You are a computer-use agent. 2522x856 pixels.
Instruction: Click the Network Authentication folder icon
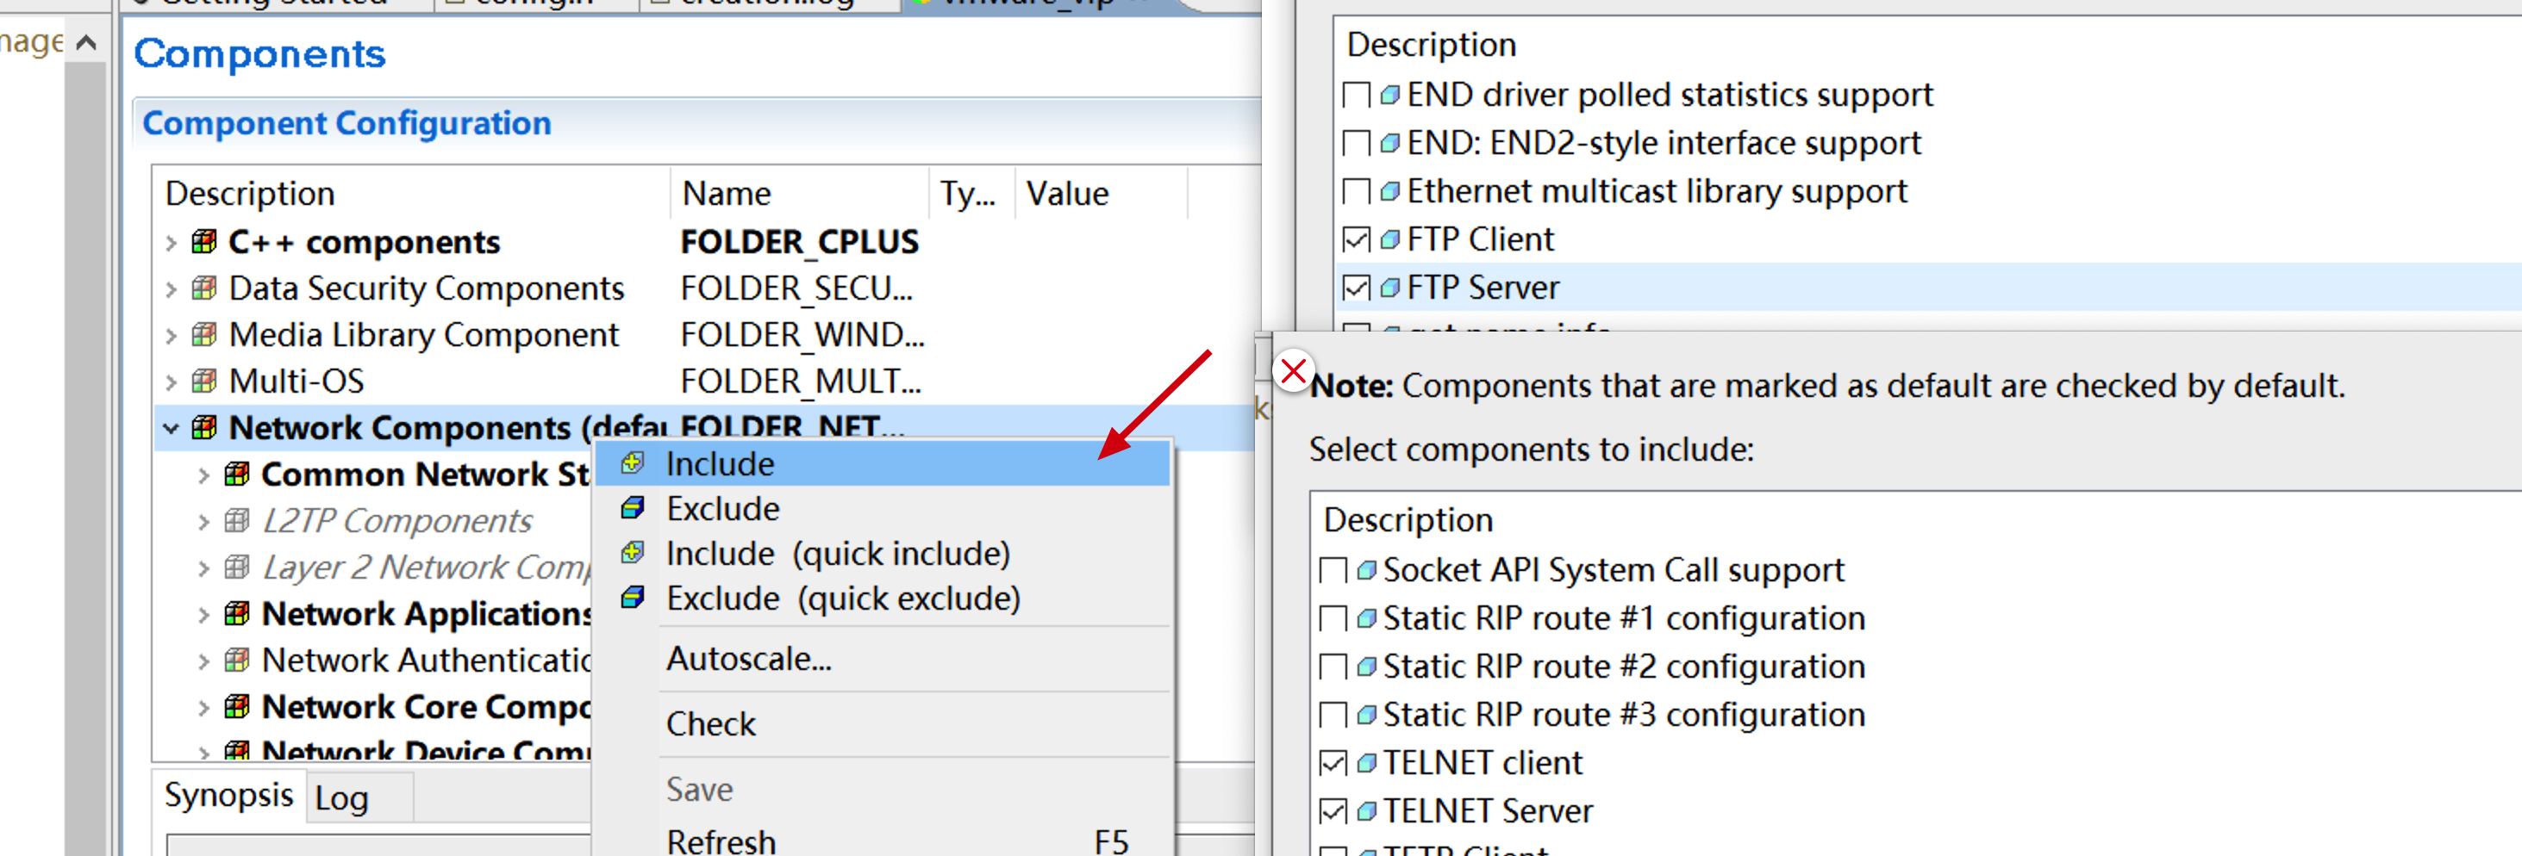(x=236, y=660)
